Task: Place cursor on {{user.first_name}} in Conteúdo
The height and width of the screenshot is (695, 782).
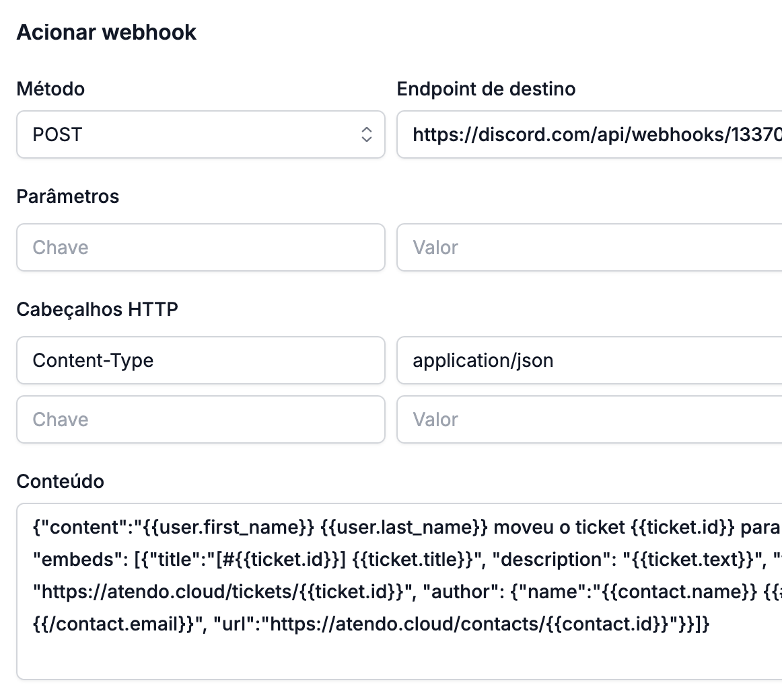Action: (x=229, y=527)
